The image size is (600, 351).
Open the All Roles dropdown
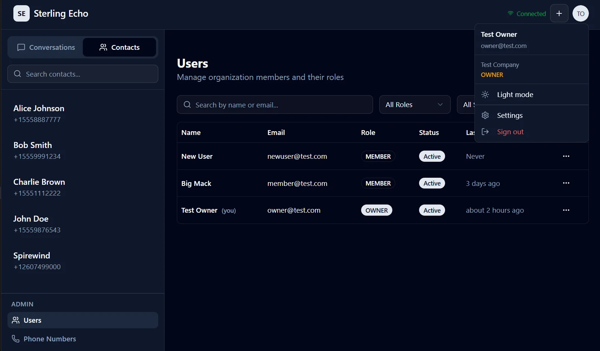coord(415,104)
